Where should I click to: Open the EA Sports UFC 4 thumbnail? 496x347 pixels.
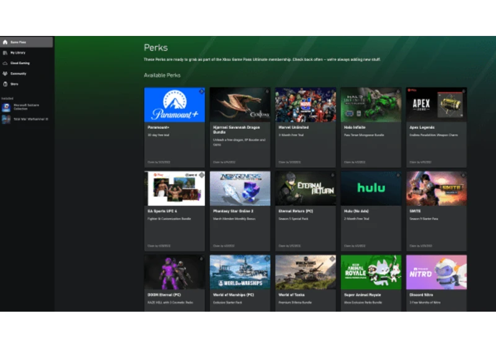click(x=175, y=188)
